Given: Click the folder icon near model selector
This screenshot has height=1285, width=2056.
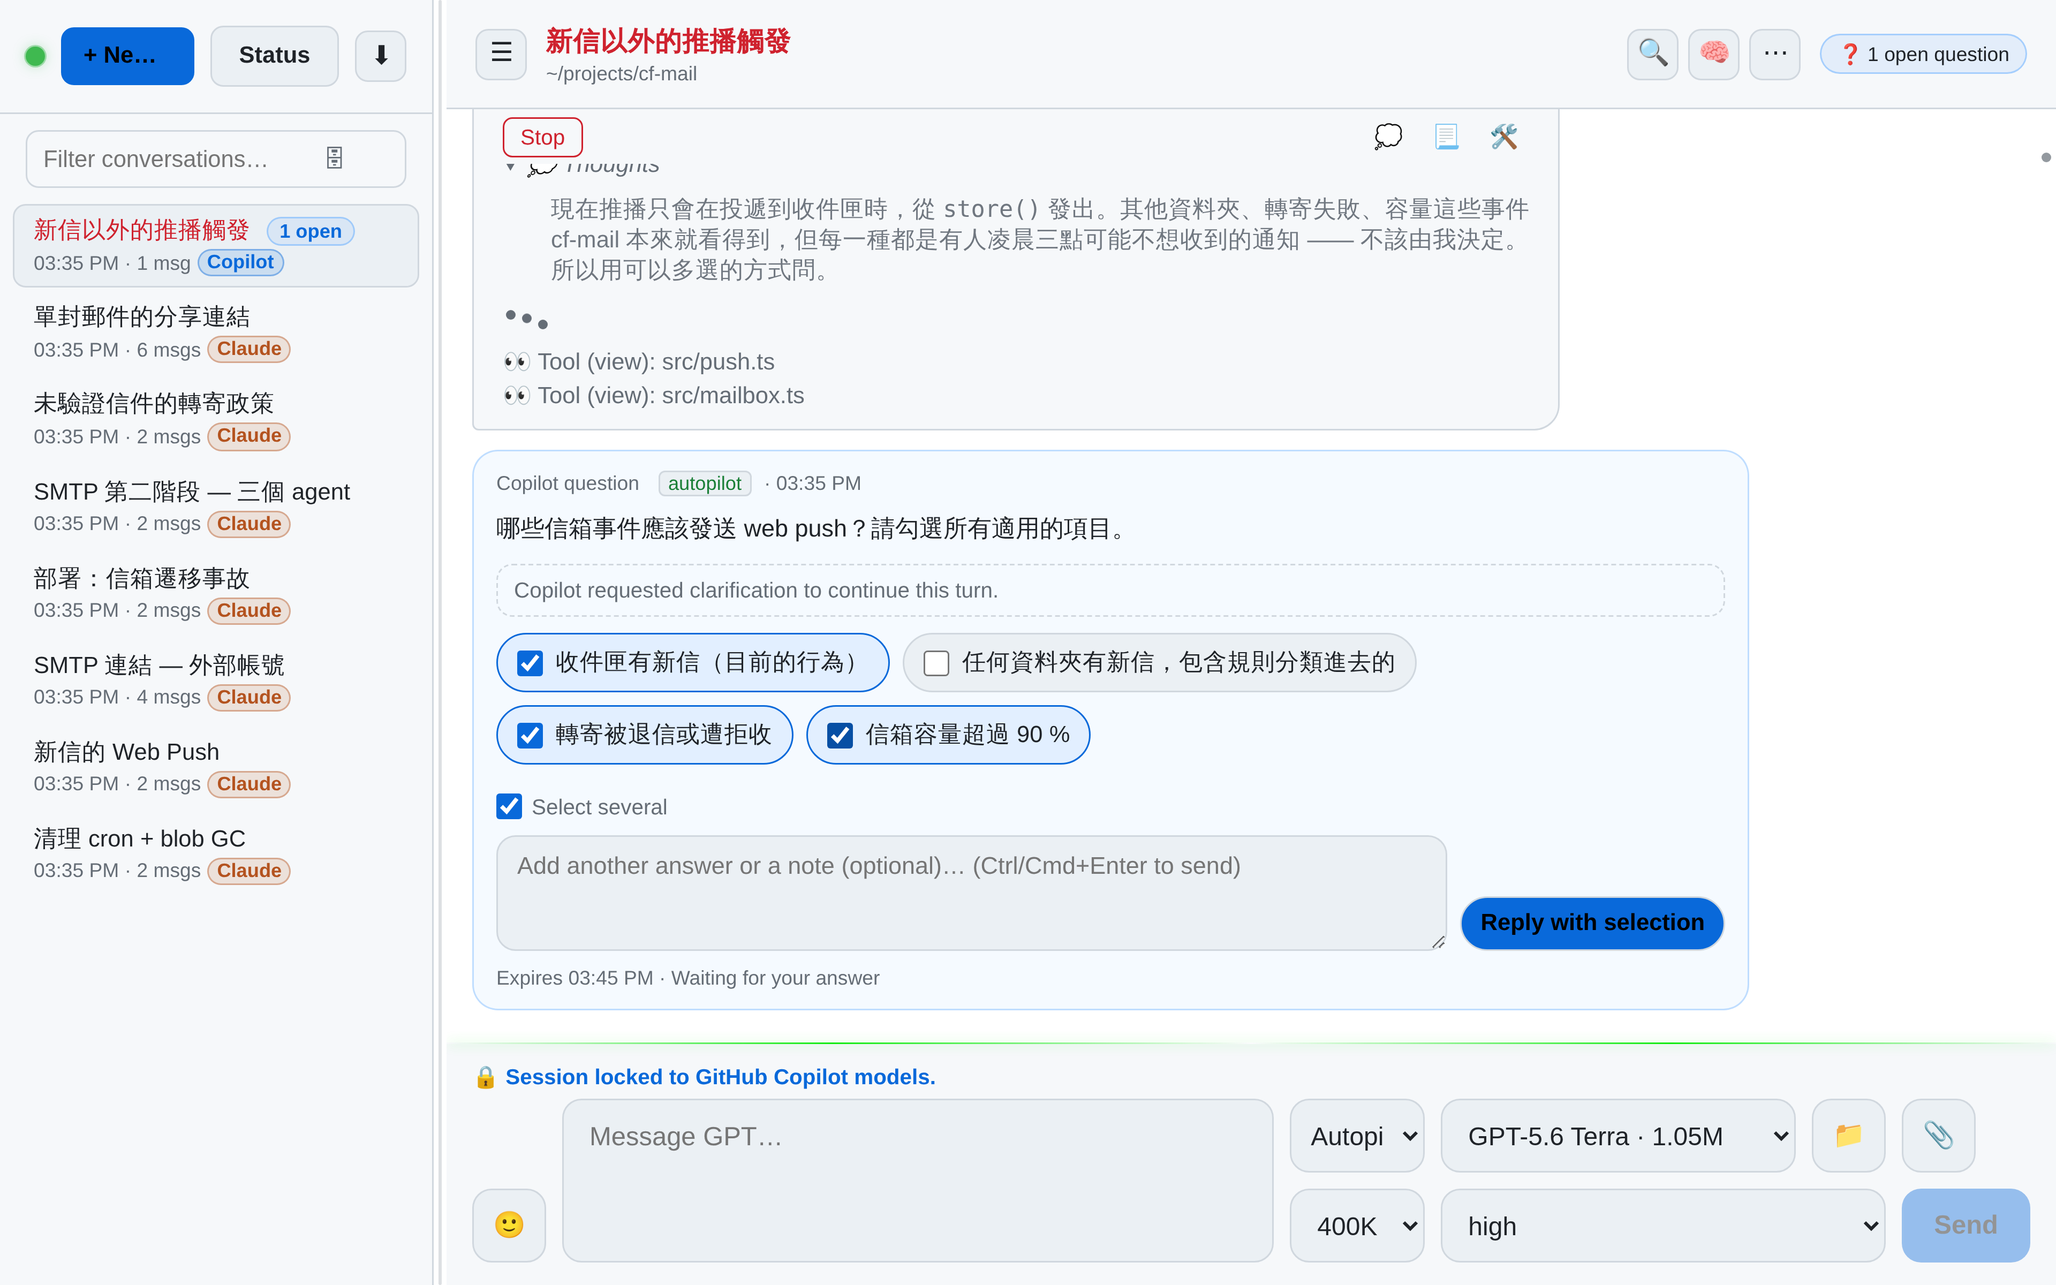Looking at the screenshot, I should coord(1848,1136).
